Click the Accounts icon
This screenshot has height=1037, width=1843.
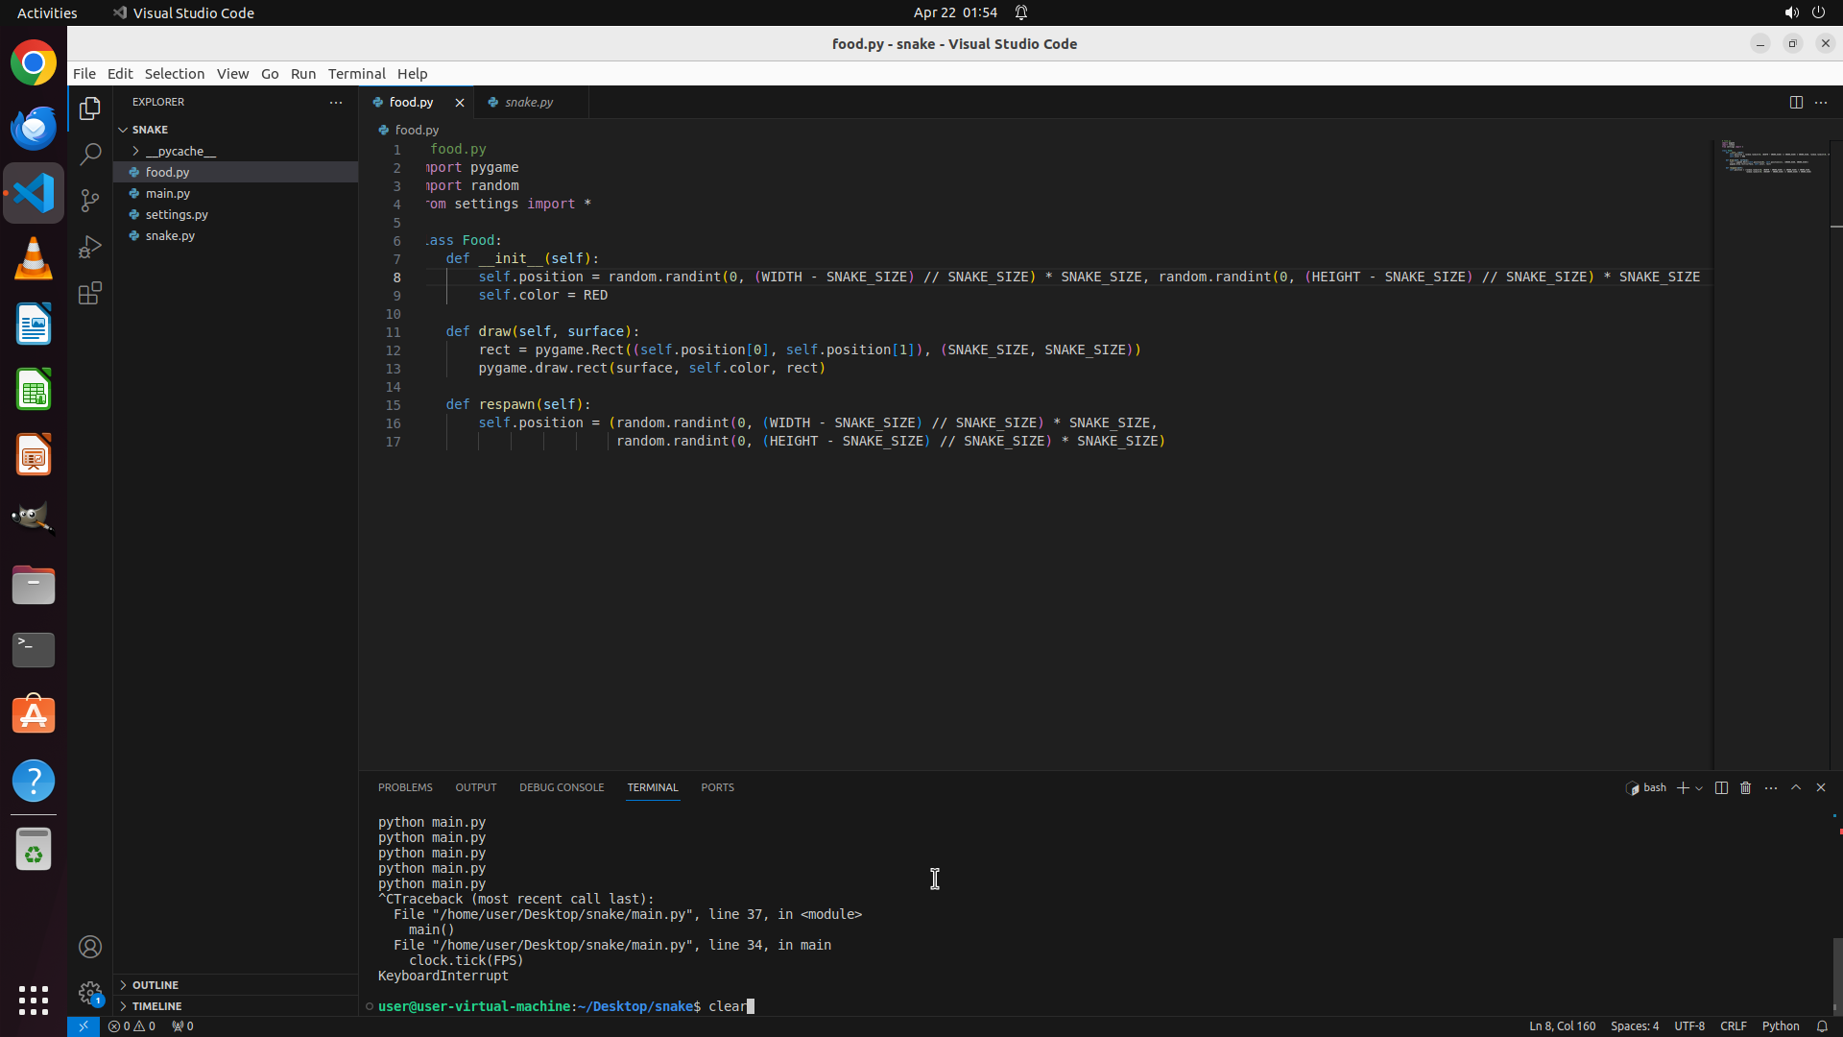pyautogui.click(x=90, y=947)
